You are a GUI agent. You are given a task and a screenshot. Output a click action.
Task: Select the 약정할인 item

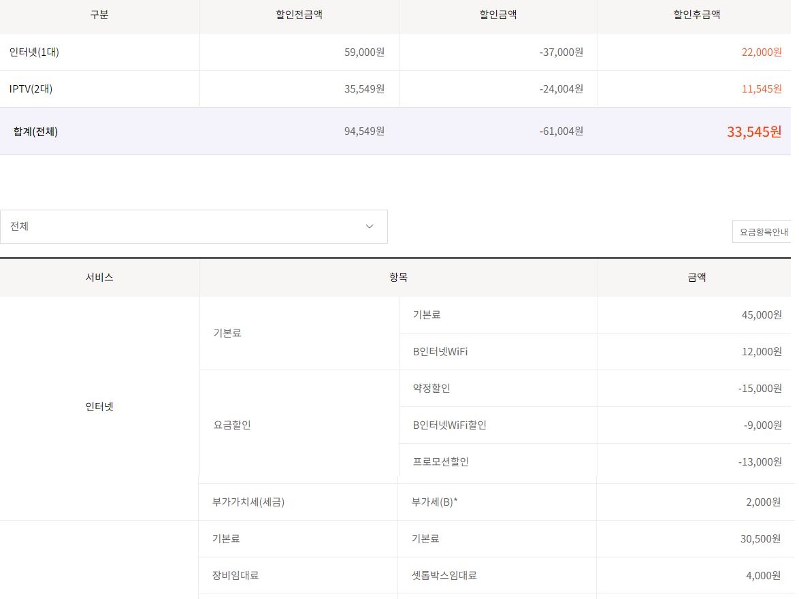[x=431, y=388]
